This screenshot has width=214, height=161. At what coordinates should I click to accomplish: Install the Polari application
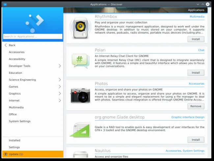coord(196,73)
